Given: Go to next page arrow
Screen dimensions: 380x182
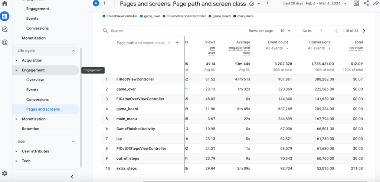Looking at the screenshot, I should pos(364,31).
